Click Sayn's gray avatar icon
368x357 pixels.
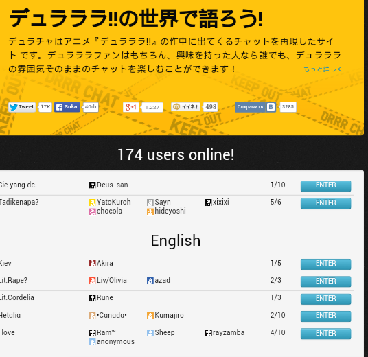(150, 203)
